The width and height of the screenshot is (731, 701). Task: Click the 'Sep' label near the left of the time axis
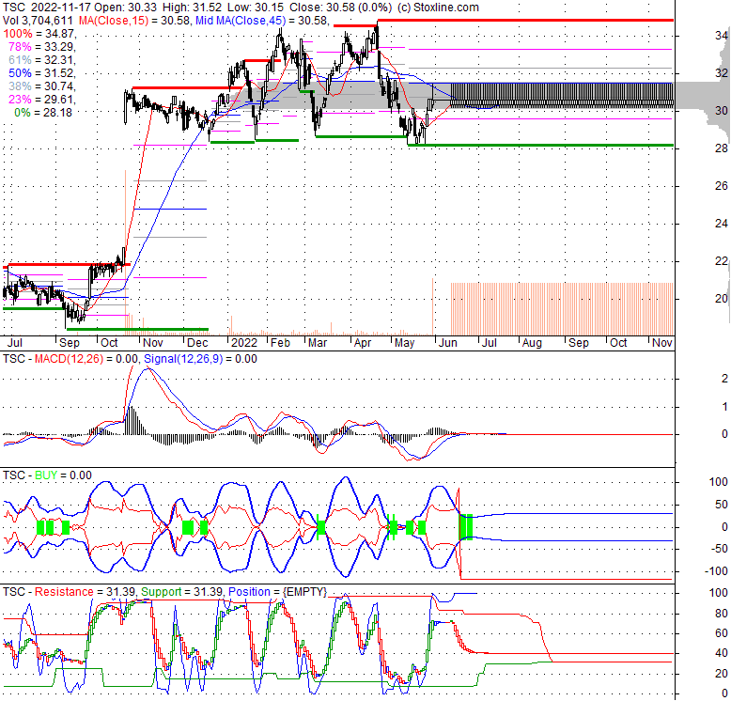pyautogui.click(x=70, y=343)
